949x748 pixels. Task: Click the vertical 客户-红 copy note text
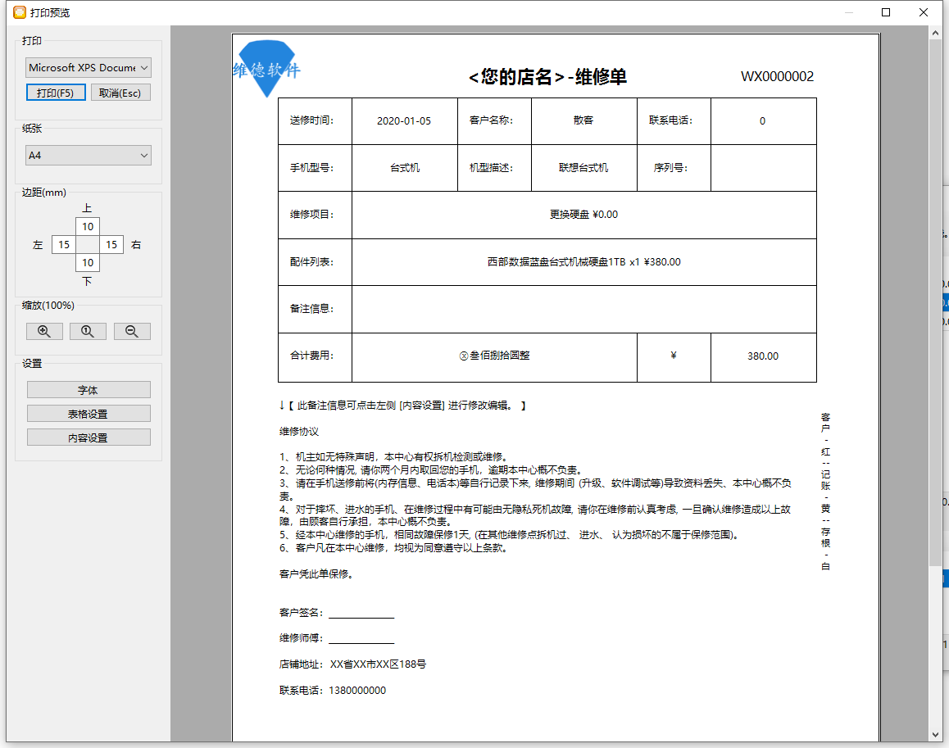tap(825, 492)
